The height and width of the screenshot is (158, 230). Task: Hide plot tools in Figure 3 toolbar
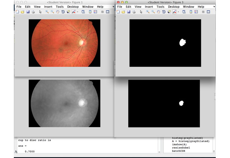coord(203,12)
